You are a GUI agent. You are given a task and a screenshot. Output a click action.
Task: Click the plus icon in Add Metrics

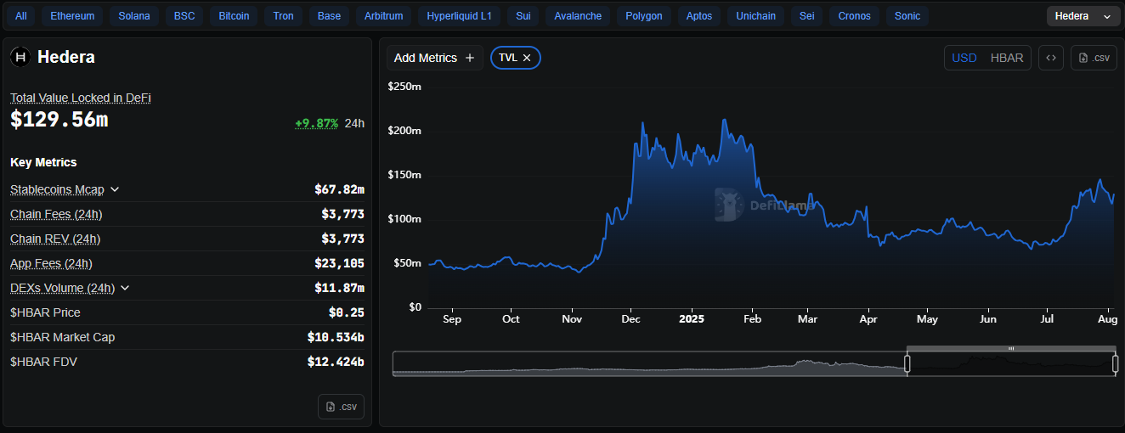(470, 58)
